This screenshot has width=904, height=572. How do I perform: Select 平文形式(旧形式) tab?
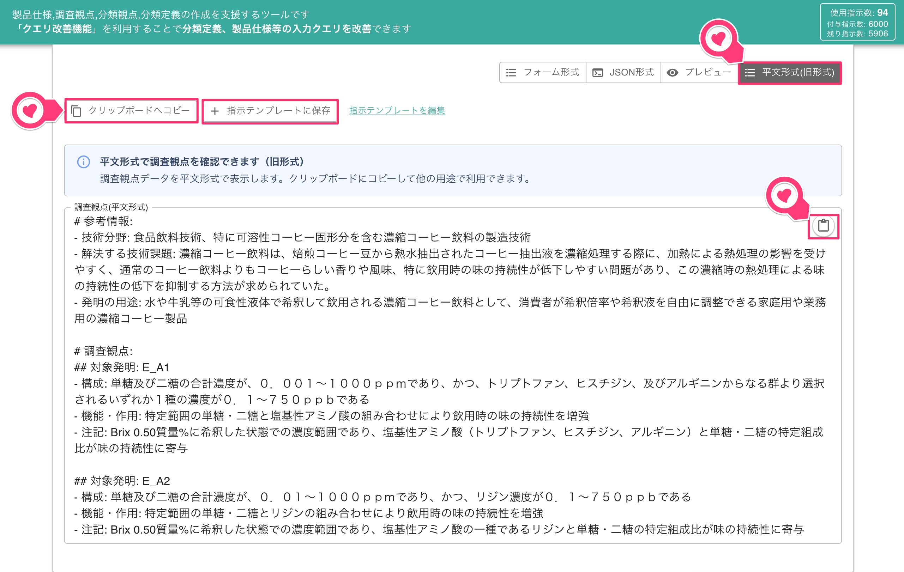tap(789, 72)
